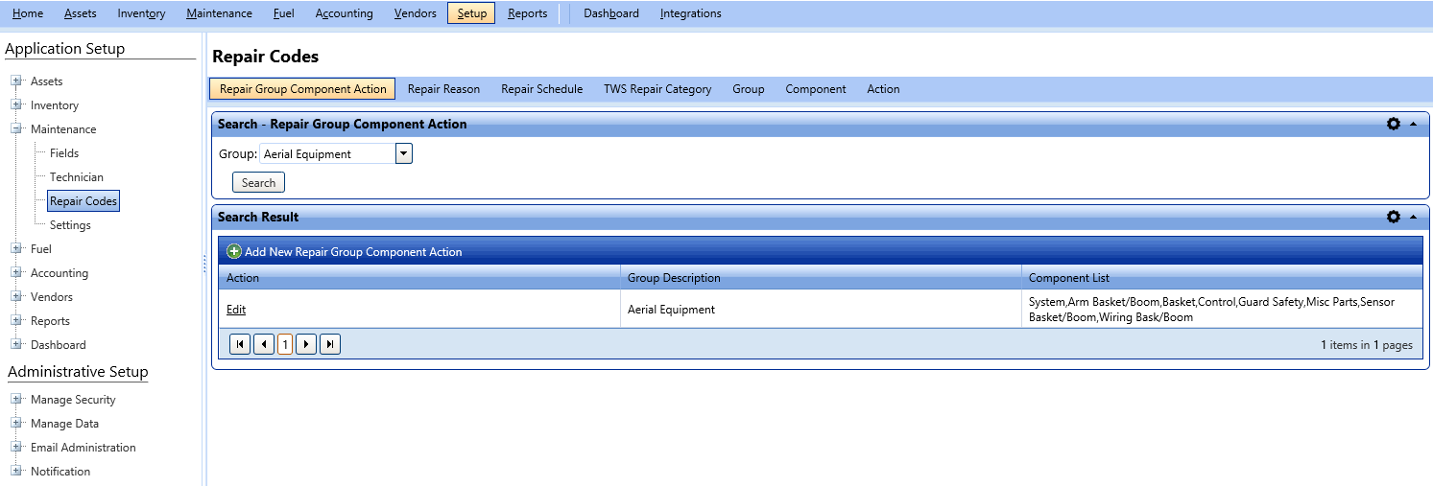Expand the Manage Data tree node

tap(16, 424)
